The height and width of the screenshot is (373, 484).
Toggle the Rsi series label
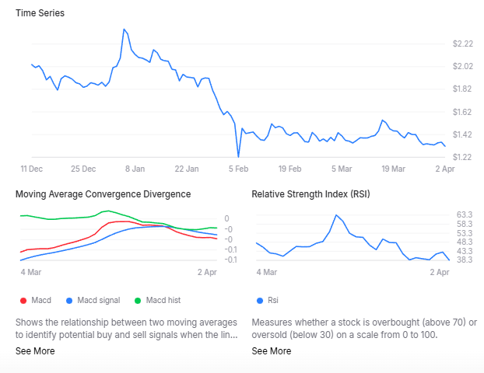tap(273, 300)
